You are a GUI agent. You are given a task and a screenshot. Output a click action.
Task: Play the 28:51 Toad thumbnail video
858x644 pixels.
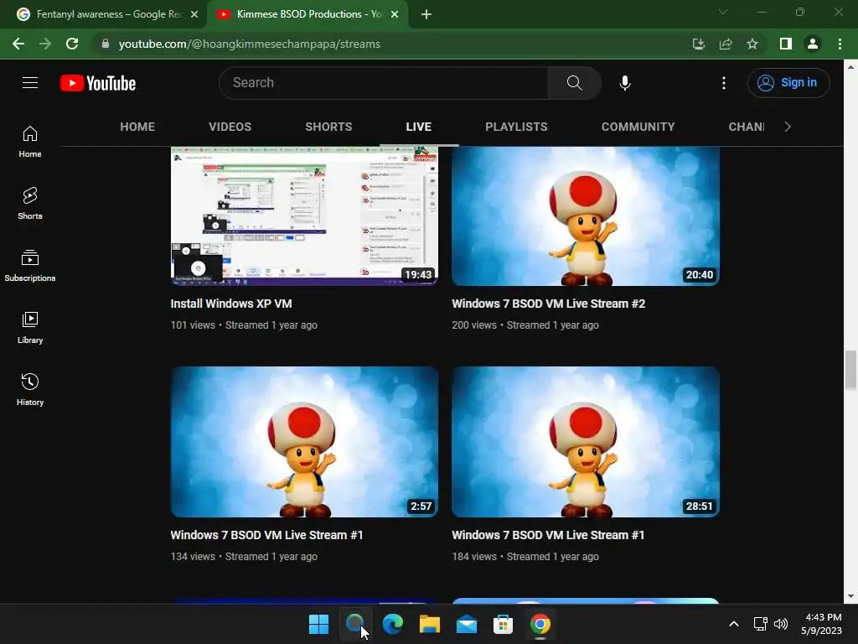click(x=586, y=442)
